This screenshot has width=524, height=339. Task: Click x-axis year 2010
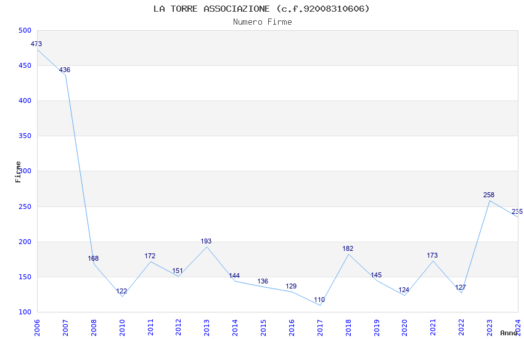122,327
